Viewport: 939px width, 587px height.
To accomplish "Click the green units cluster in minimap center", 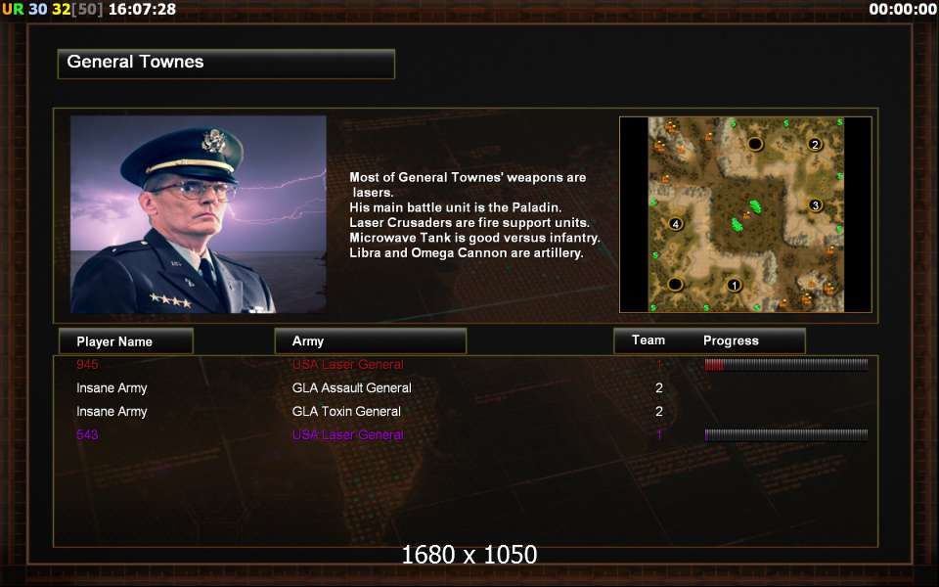I will (746, 215).
